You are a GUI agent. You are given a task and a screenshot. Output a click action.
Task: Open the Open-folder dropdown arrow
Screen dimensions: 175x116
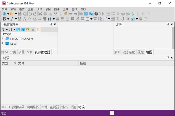(16, 14)
